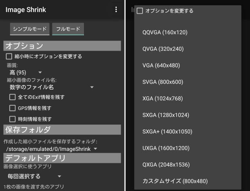Expand the 毎回選択する app dropdown

34,176
